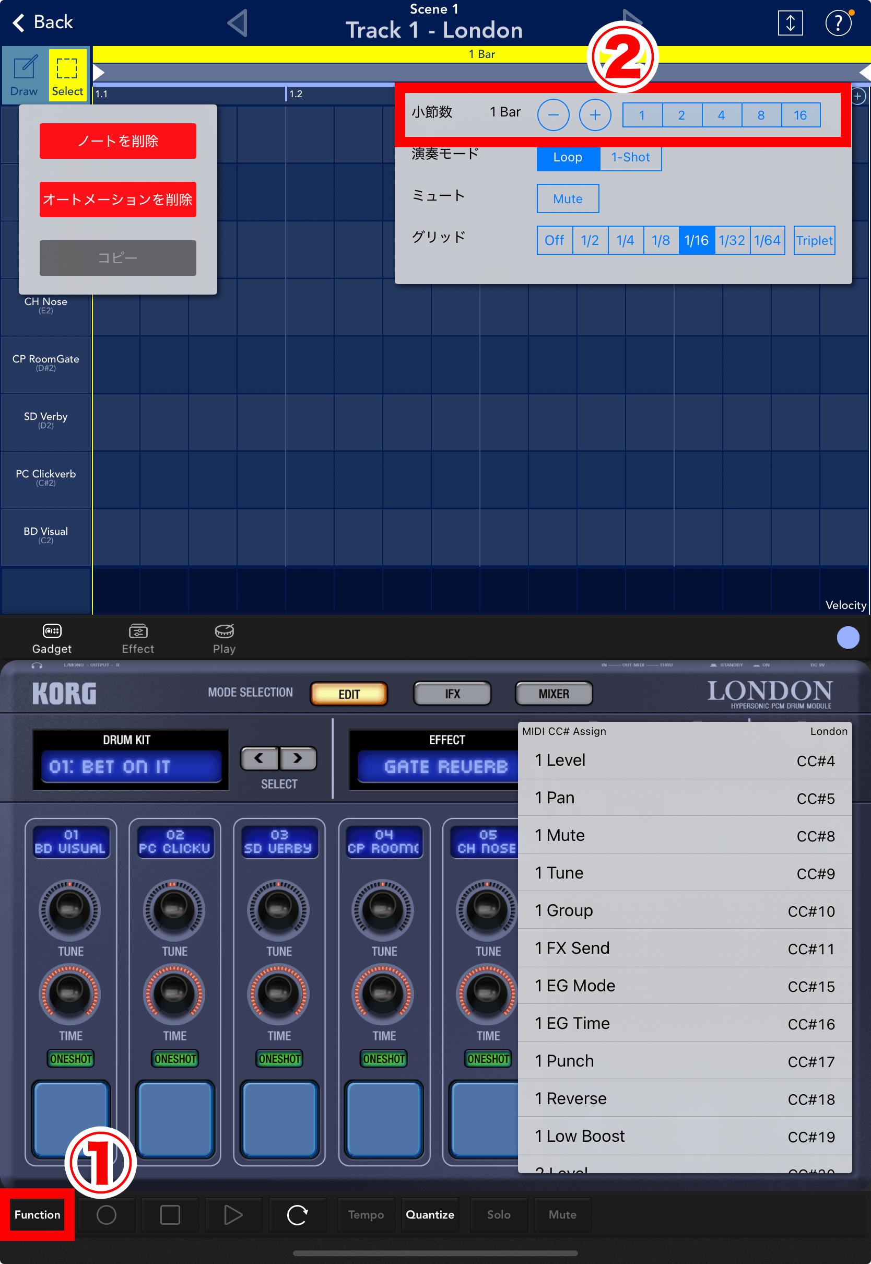
Task: Toggle ONESHOT on pad 01
Action: [71, 1059]
